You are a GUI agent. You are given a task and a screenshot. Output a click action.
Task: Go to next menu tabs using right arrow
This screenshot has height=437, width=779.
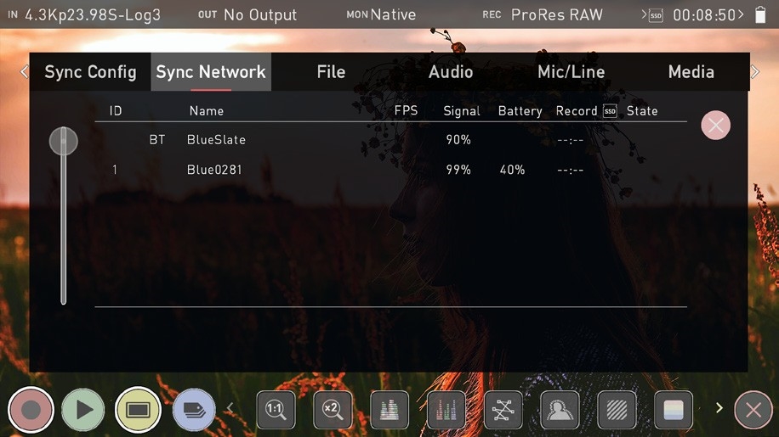point(755,72)
